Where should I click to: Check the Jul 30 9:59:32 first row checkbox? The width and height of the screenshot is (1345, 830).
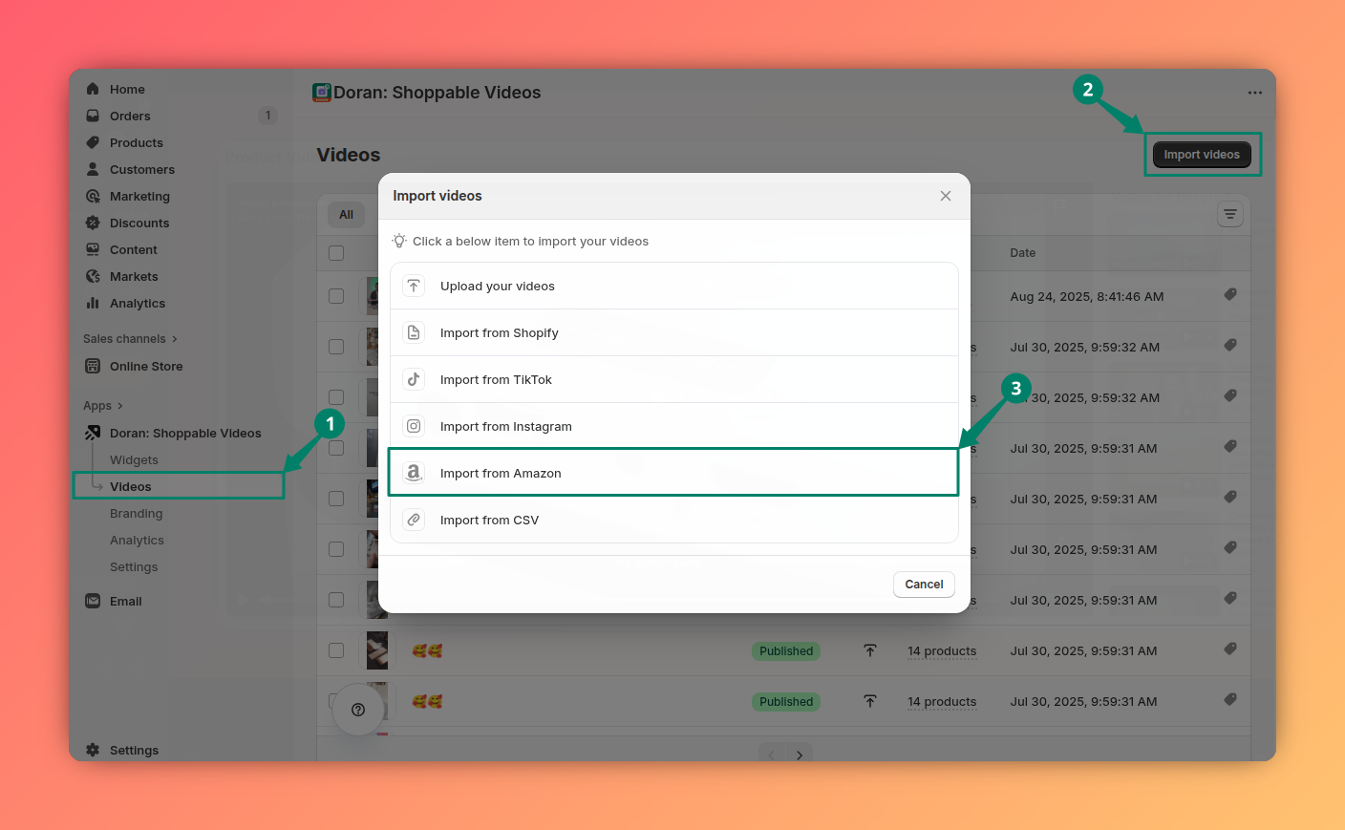[336, 347]
